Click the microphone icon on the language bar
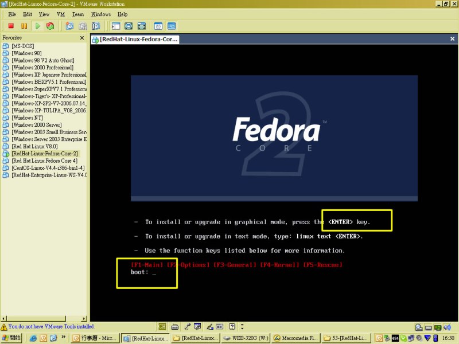Image resolution: width=459 pixels, height=344 pixels. coord(188,327)
